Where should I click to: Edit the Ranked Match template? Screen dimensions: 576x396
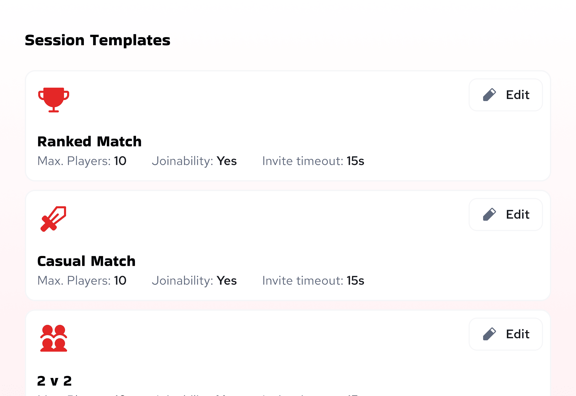[x=506, y=95]
